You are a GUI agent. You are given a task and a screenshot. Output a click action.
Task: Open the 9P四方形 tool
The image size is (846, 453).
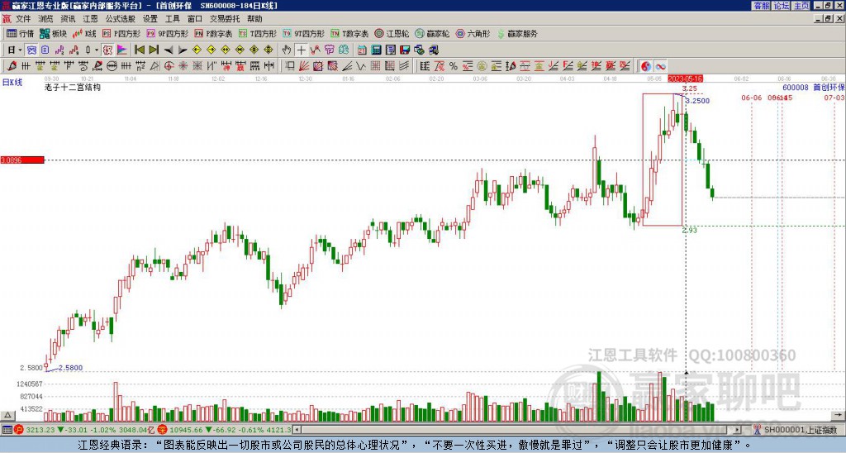167,34
